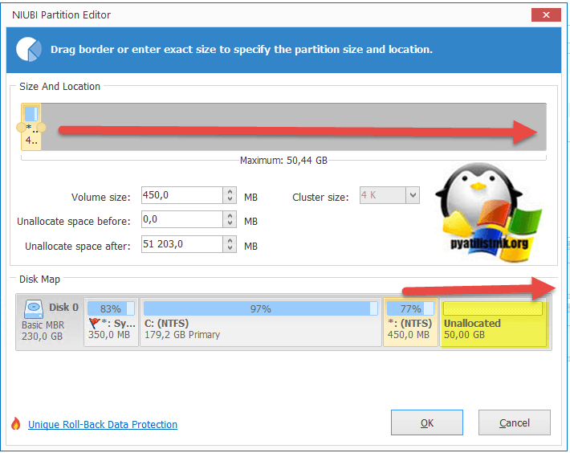Image resolution: width=570 pixels, height=453 pixels.
Task: Click the OK button
Action: click(x=427, y=422)
